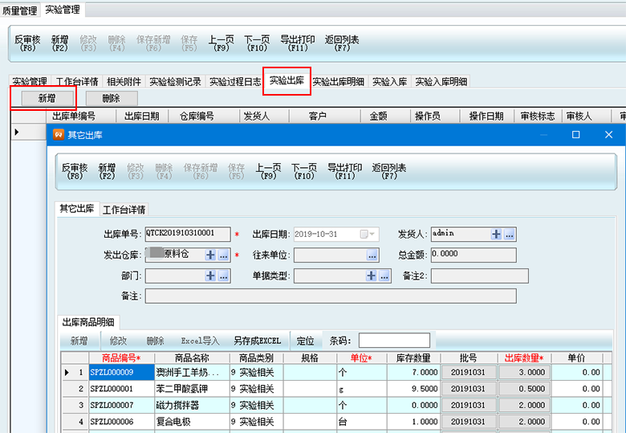Click 定位 button in detail toolbar

(305, 341)
